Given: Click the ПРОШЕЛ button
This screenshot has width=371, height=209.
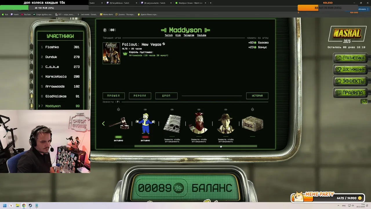Looking at the screenshot, I should 114,96.
